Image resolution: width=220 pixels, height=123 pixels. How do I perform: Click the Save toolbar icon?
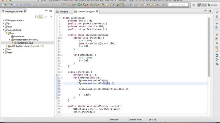pyautogui.click(x=14, y=5)
